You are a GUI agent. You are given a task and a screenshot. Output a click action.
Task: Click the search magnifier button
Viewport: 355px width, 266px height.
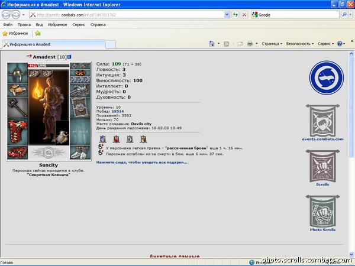[344, 15]
